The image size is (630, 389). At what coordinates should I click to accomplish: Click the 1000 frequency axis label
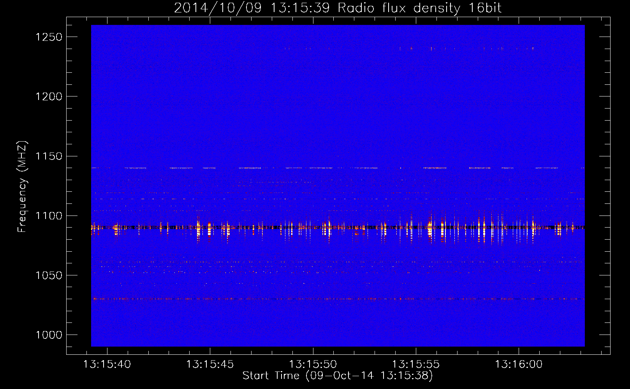(49, 335)
